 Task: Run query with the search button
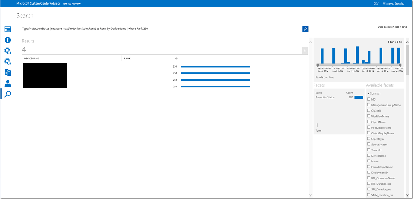pos(305,29)
